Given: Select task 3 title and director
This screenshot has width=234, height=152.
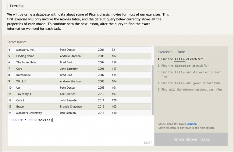Looking at the screenshot, I should [190, 74].
